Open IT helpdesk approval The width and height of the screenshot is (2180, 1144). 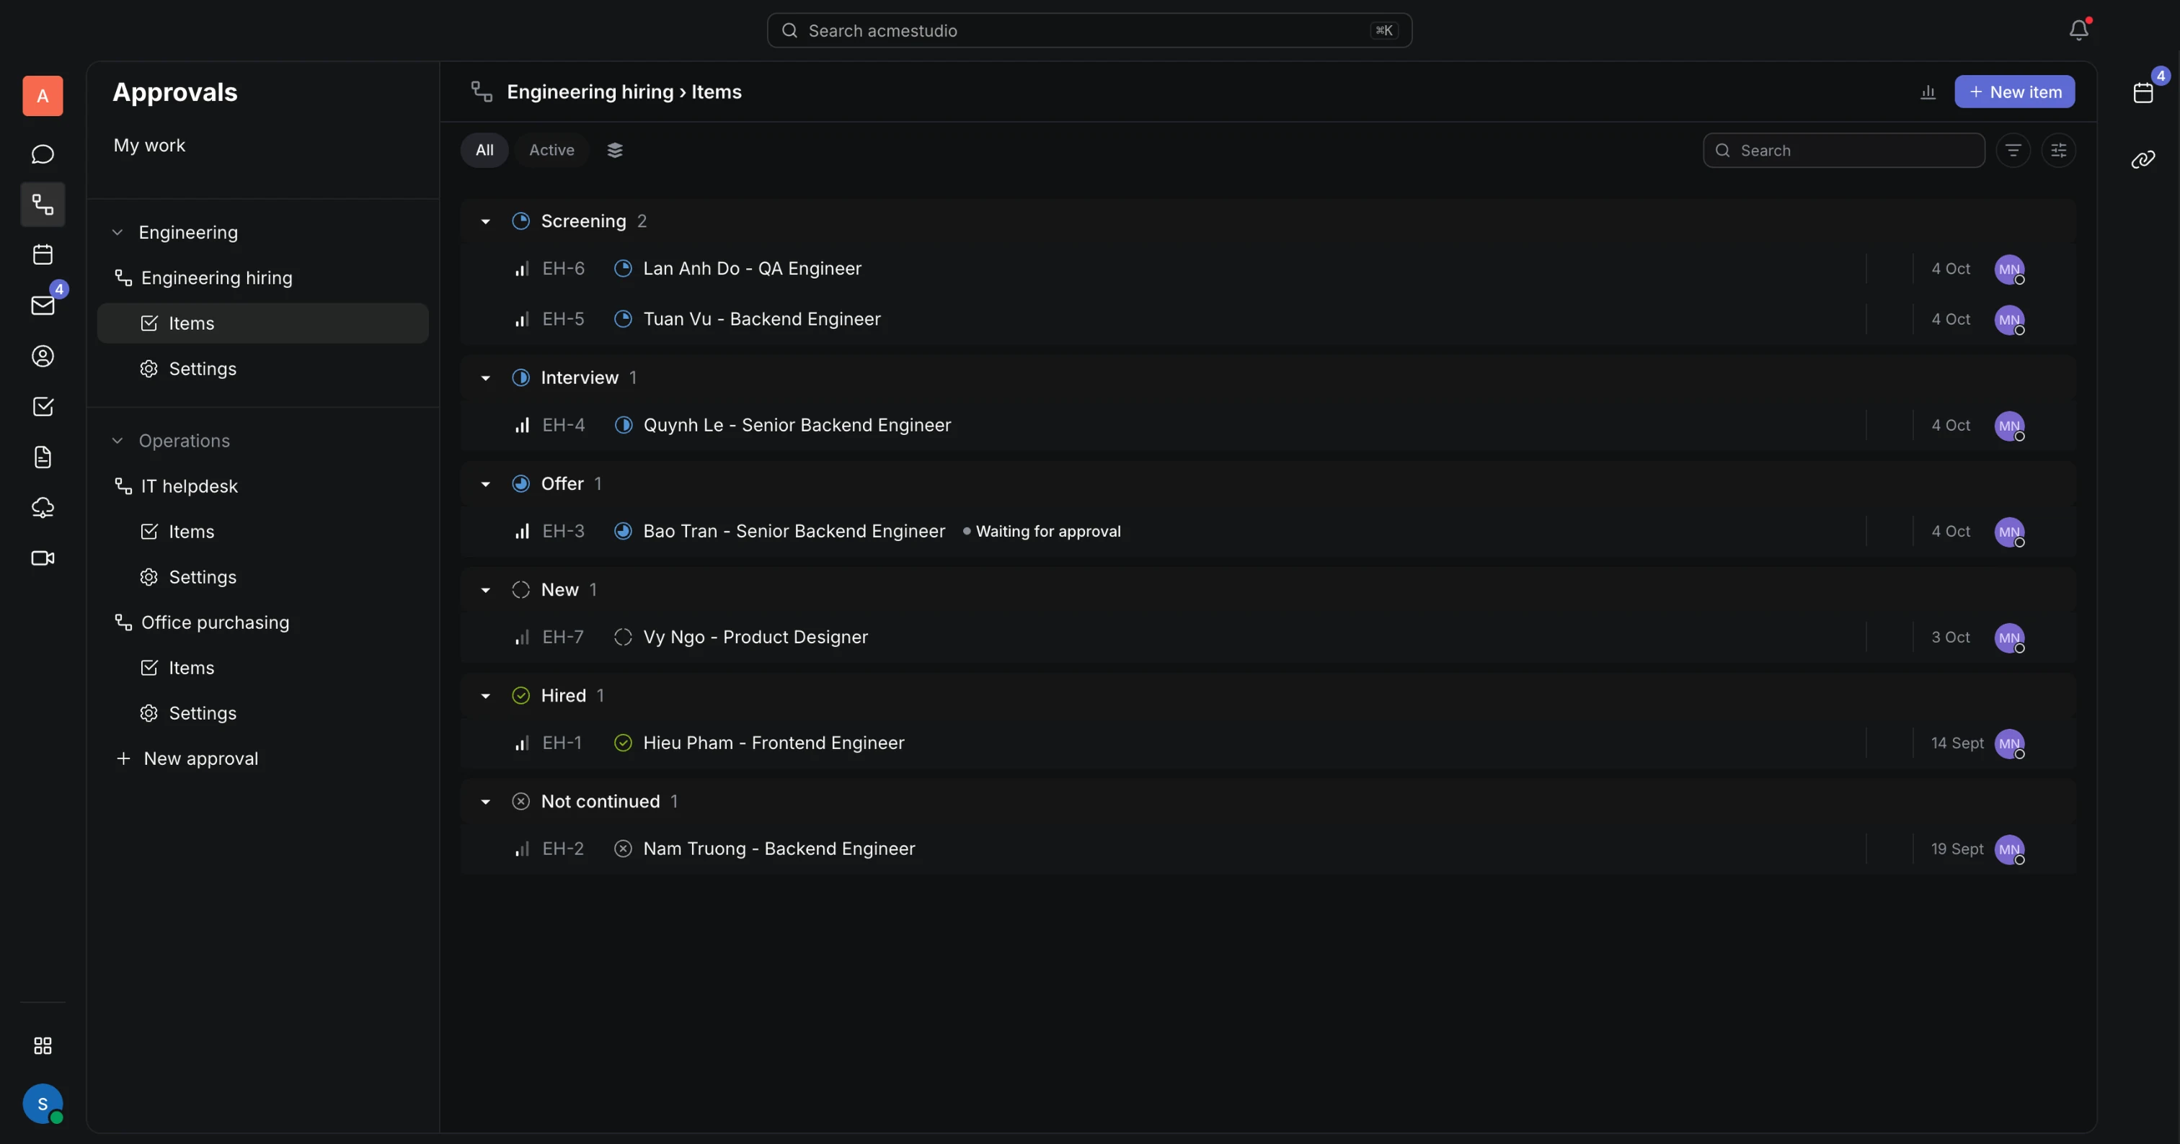[x=190, y=486]
